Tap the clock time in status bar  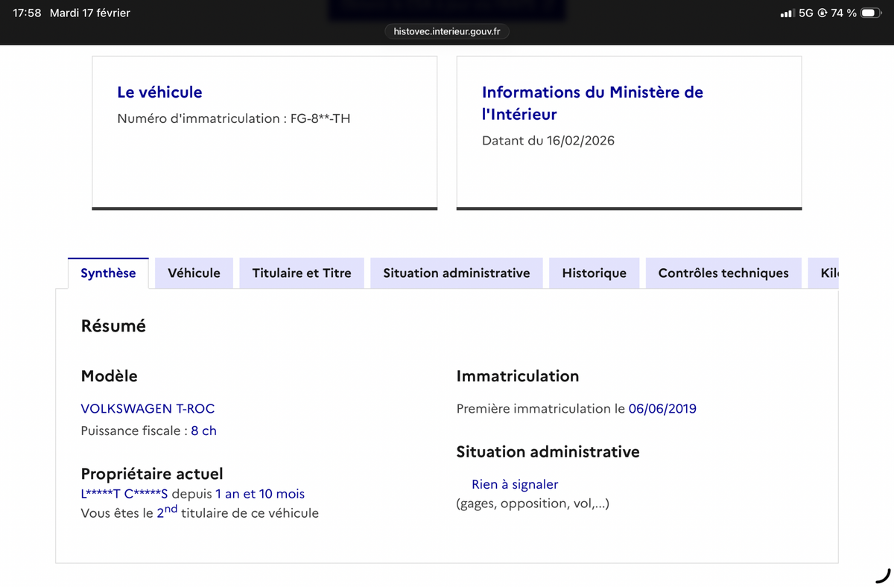[27, 13]
